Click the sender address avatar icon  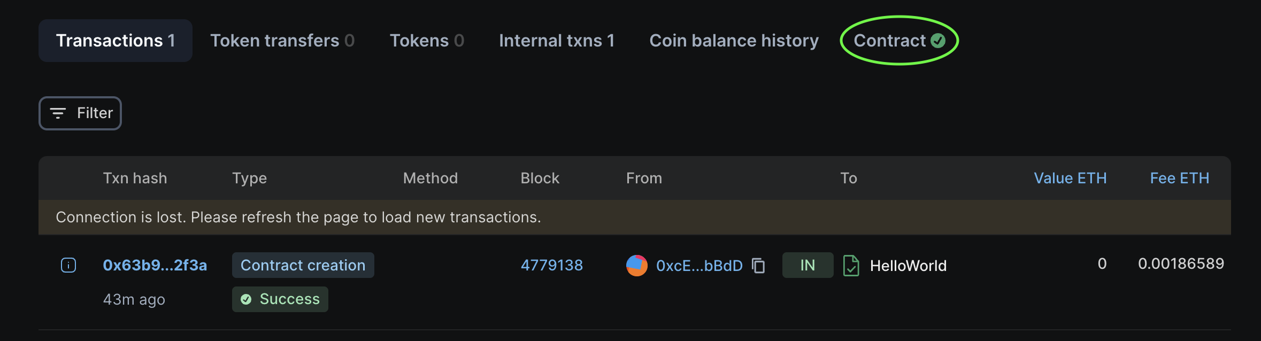(x=636, y=266)
